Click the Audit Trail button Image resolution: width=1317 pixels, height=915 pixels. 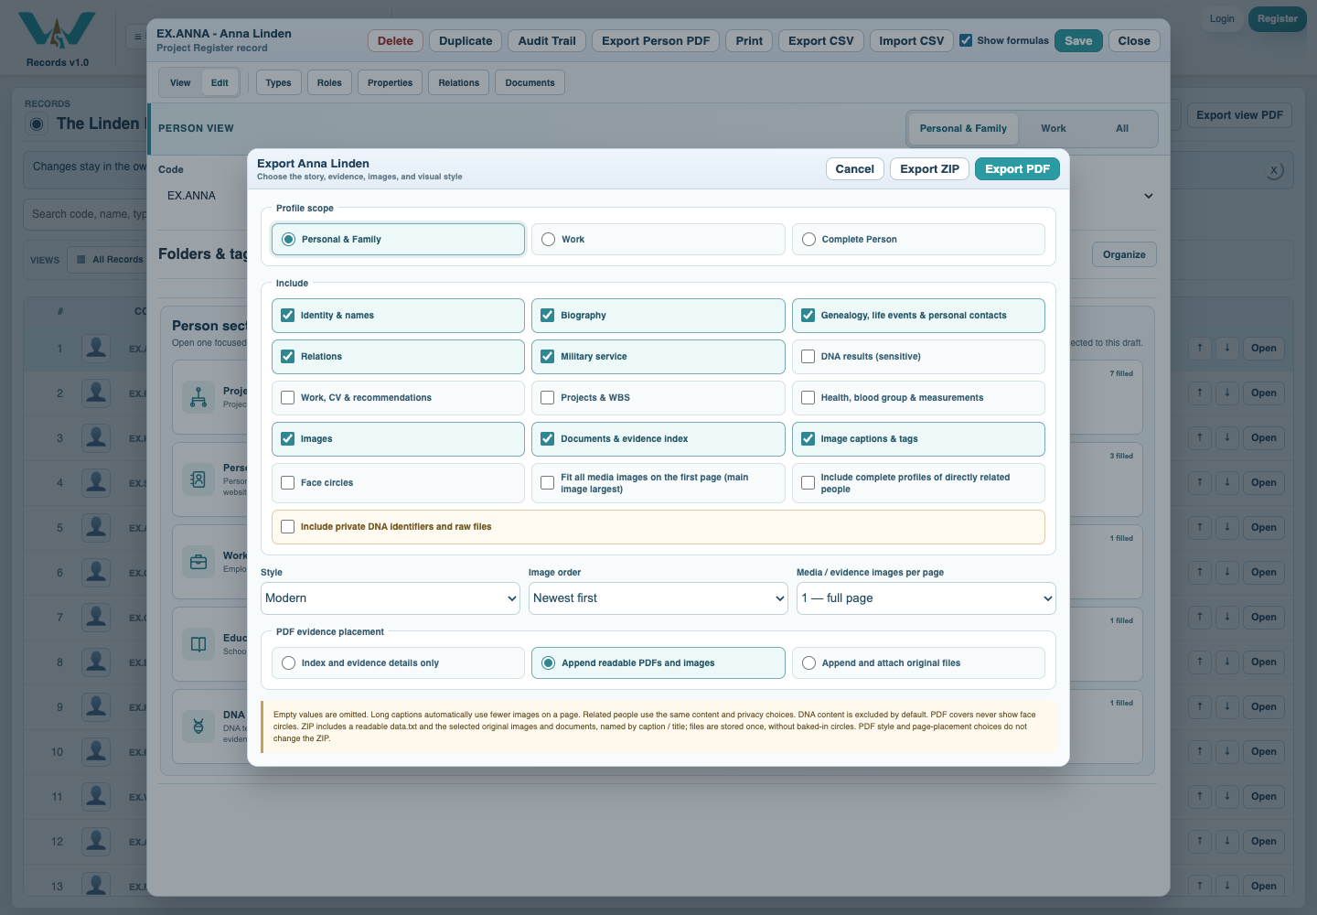pos(547,41)
